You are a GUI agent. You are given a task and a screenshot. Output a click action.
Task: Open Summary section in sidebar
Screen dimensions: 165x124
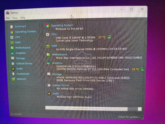pyautogui.click(x=20, y=26)
